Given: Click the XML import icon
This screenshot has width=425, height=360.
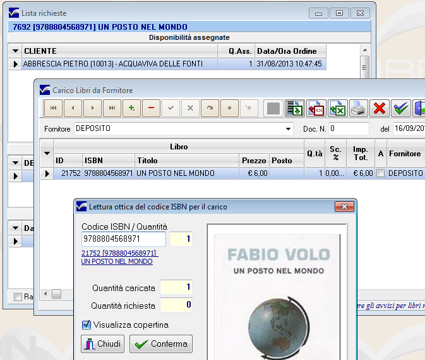Looking at the screenshot, I should 316,108.
